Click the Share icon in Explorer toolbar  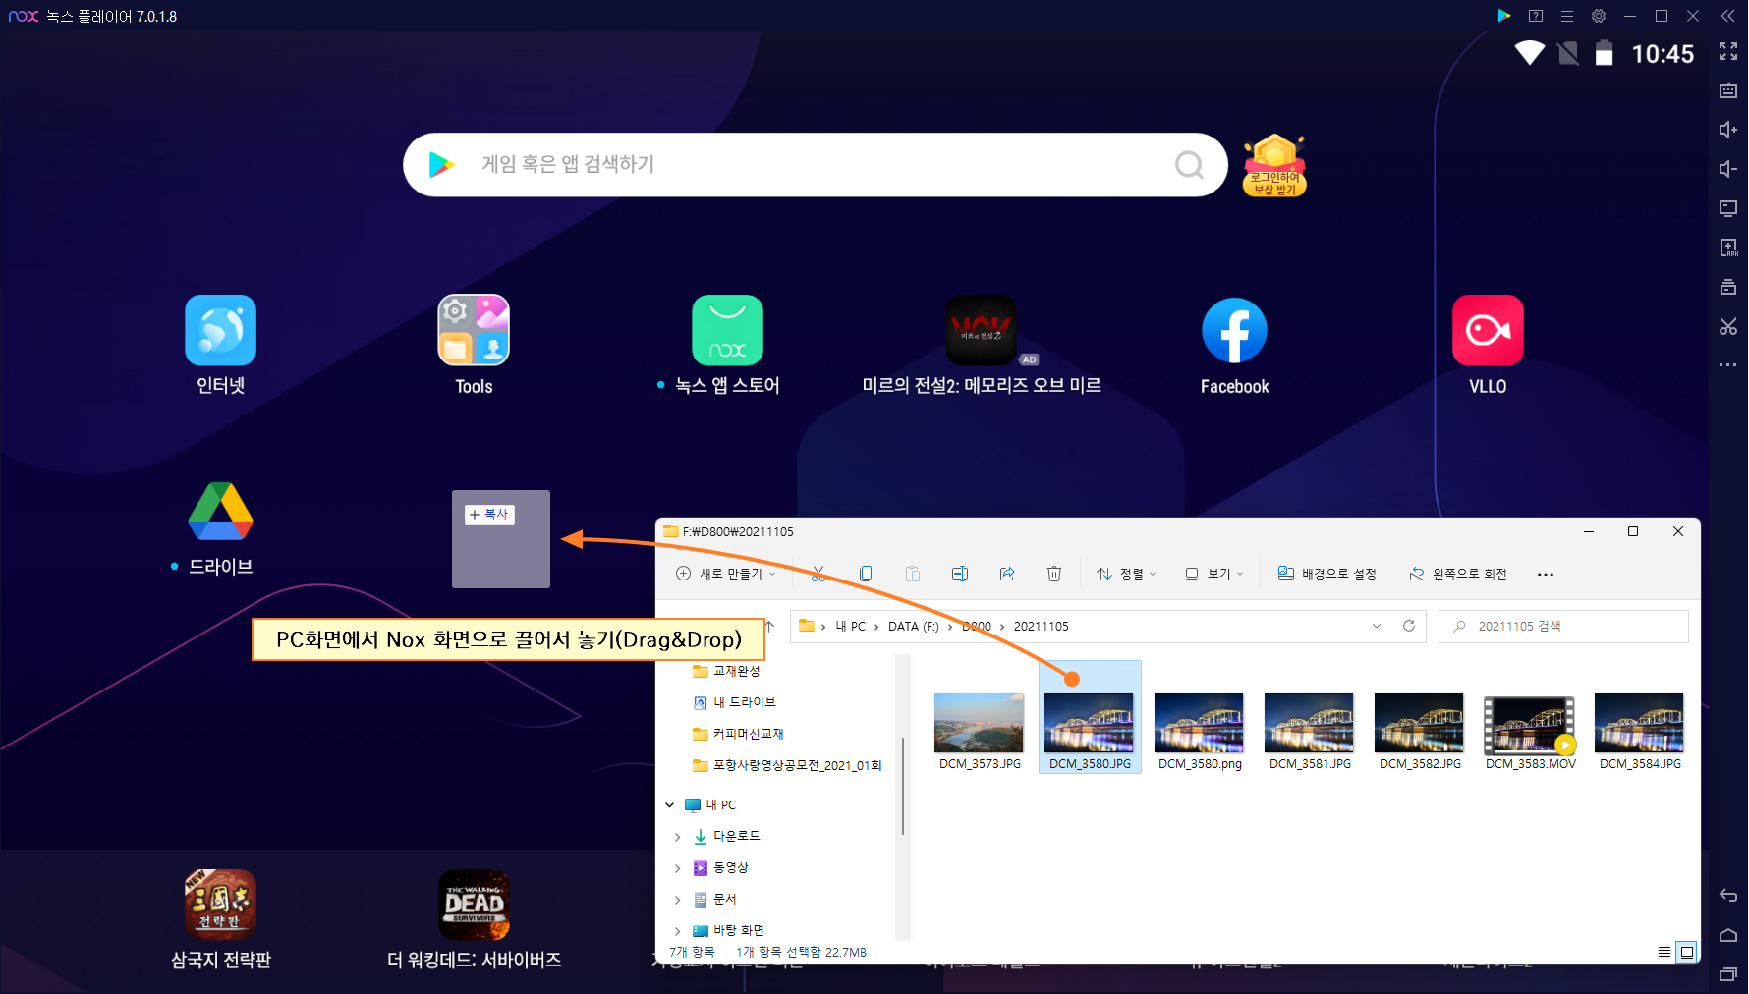tap(1007, 574)
